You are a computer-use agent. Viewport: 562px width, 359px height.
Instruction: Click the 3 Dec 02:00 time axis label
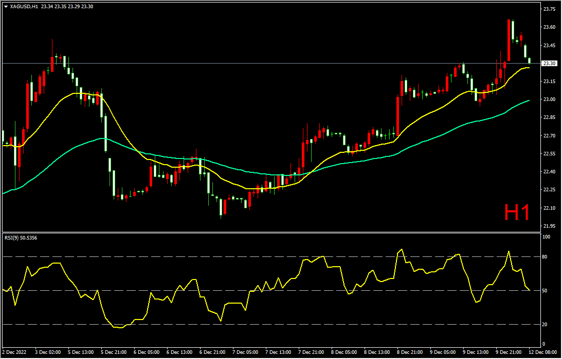[48, 352]
